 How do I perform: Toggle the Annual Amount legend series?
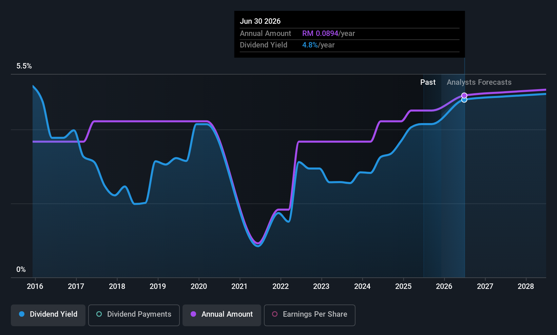pos(222,315)
